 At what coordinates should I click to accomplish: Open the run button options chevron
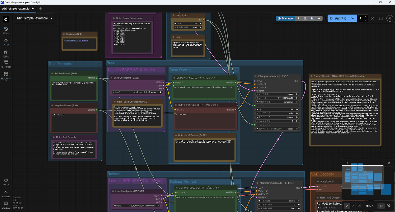click(353, 18)
